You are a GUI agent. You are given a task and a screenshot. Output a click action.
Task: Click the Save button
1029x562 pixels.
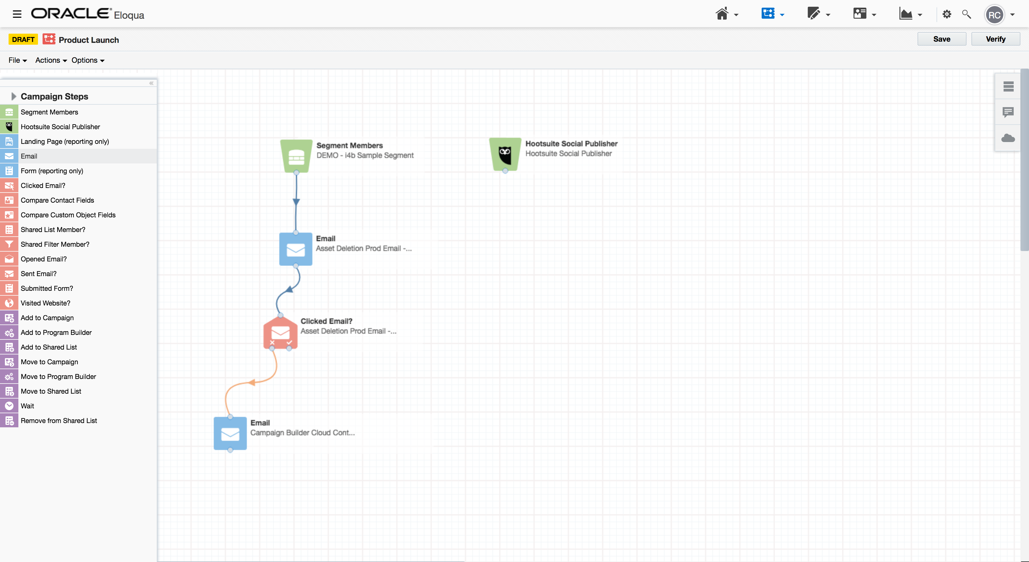pos(941,39)
